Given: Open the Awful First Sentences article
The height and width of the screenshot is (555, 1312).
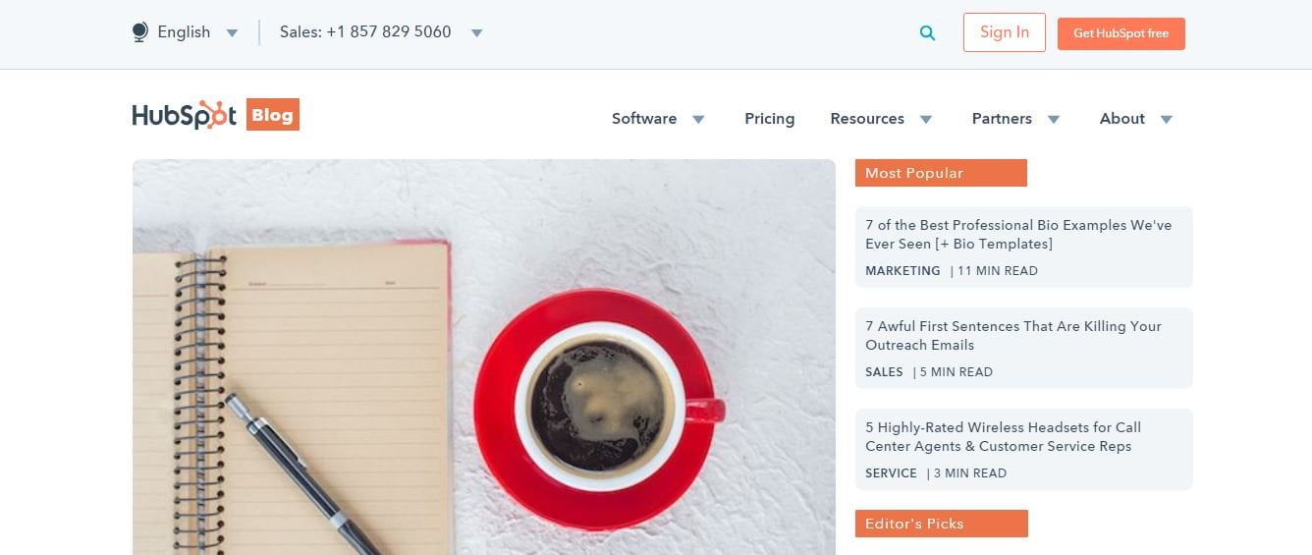Looking at the screenshot, I should (1013, 335).
